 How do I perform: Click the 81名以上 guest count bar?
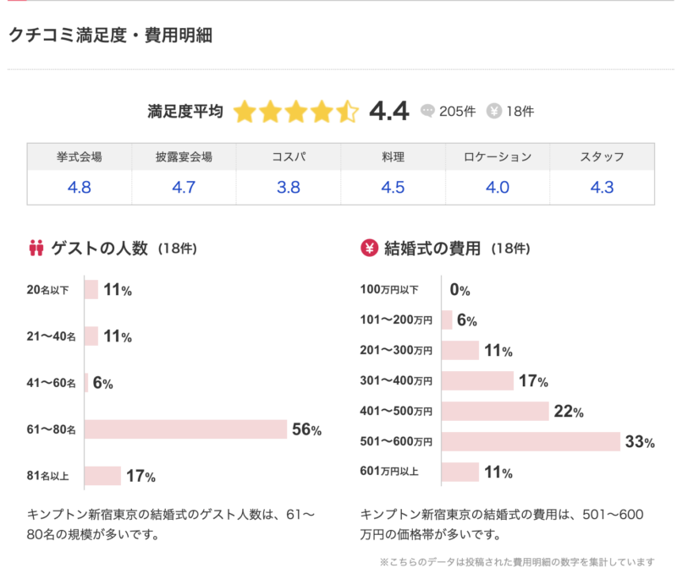point(102,476)
